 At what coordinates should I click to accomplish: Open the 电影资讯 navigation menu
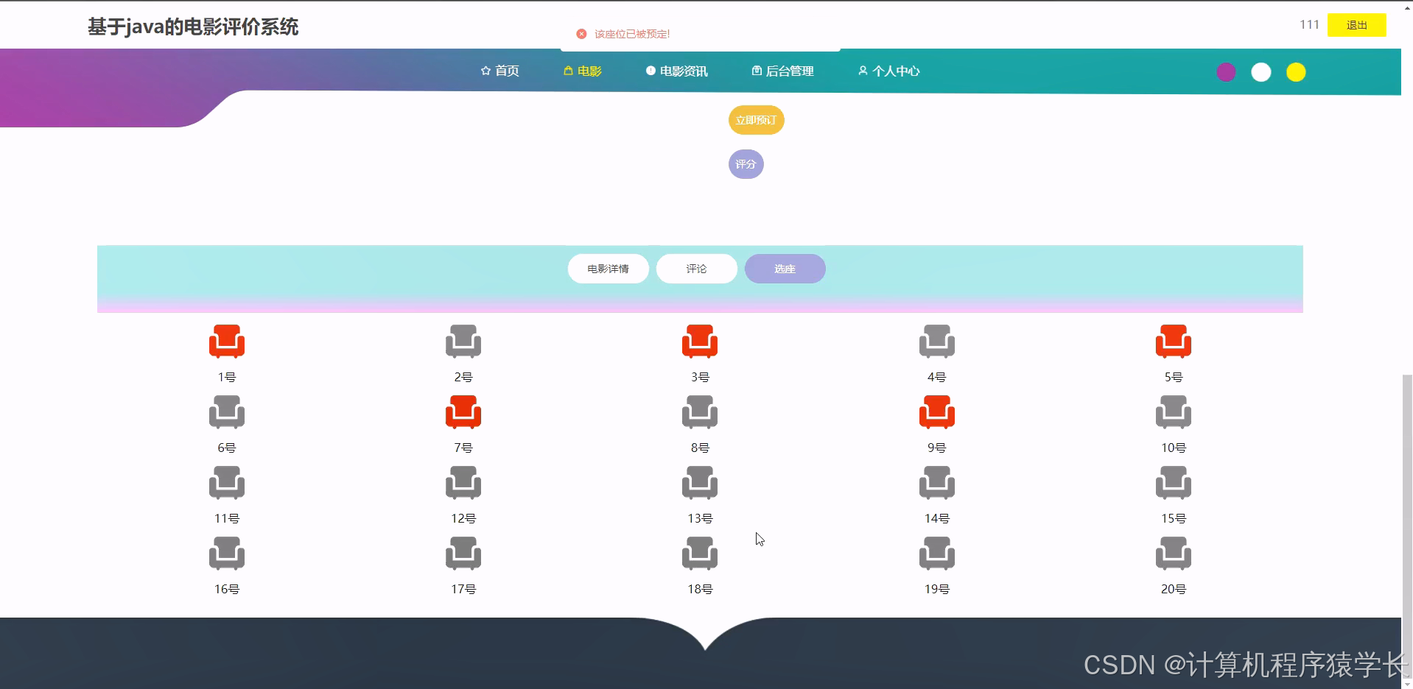click(x=676, y=71)
